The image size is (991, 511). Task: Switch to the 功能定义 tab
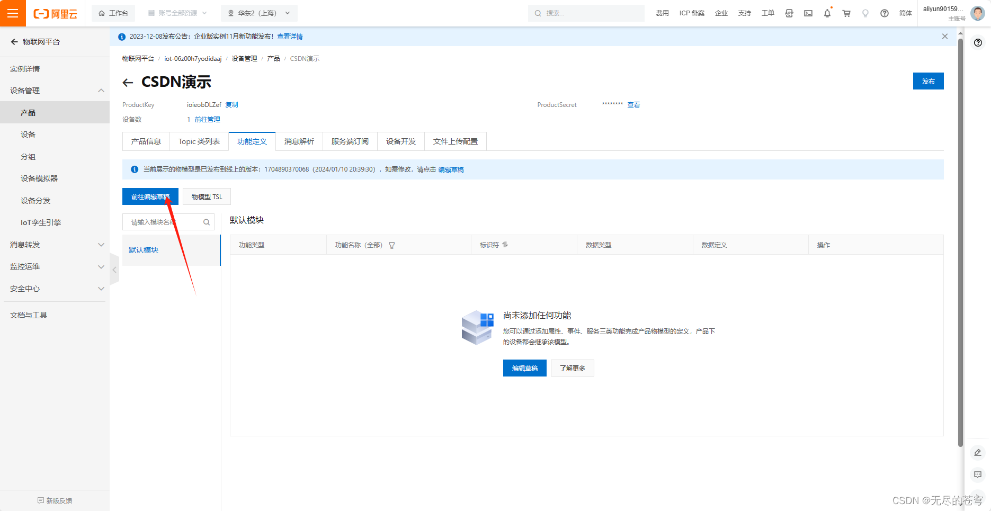click(x=252, y=141)
